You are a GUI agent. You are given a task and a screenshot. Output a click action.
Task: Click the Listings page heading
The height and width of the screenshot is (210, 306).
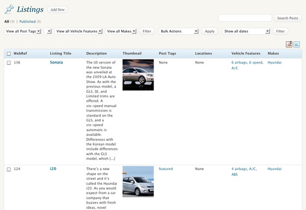pos(30,10)
